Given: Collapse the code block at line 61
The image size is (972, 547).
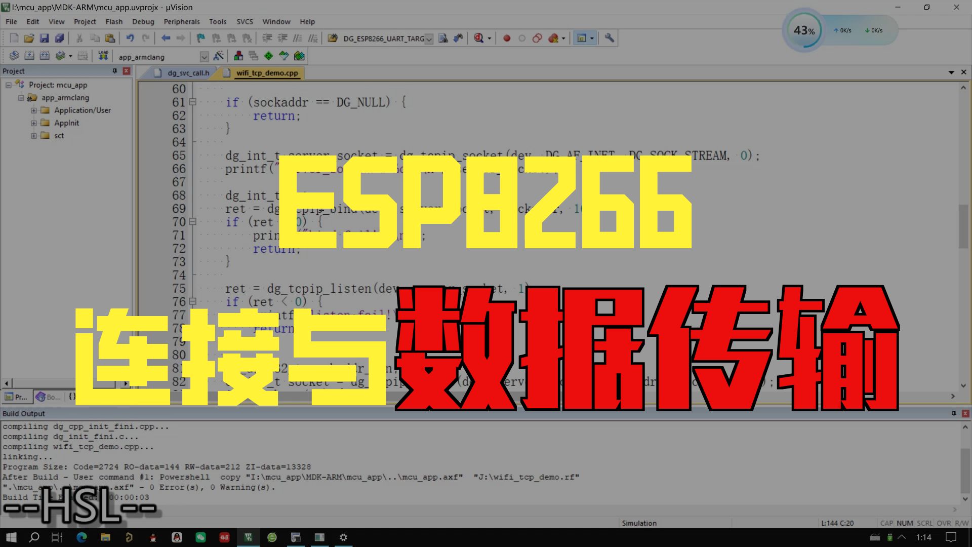Looking at the screenshot, I should coord(192,102).
